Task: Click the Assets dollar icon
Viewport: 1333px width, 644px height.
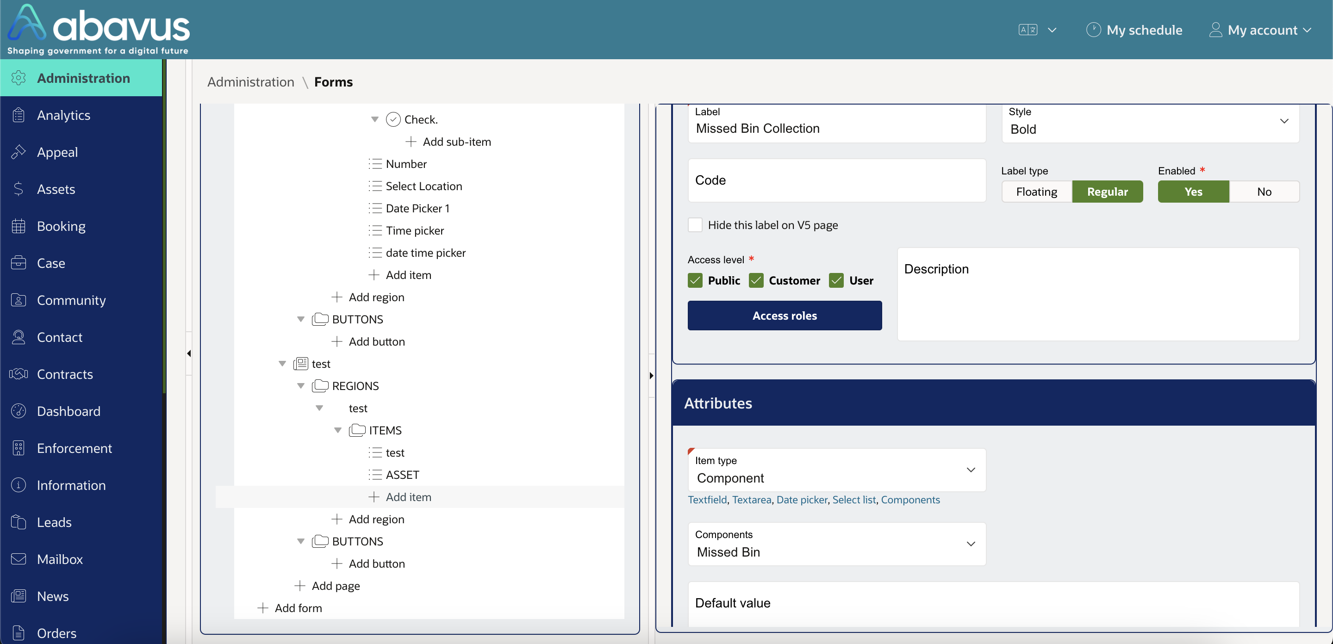Action: point(19,189)
